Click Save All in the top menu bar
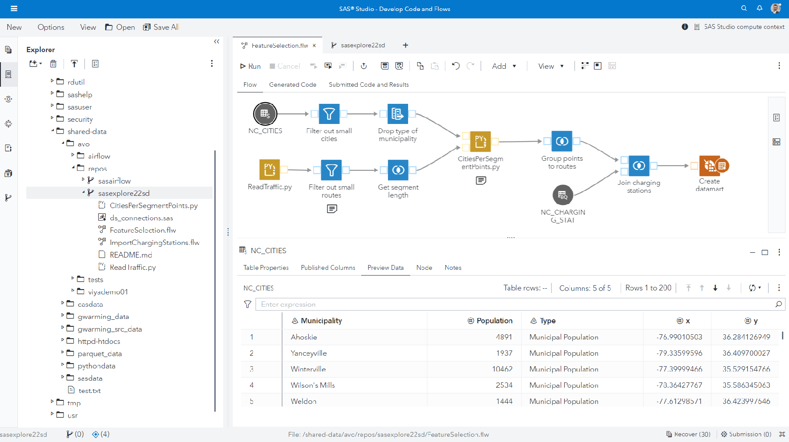The width and height of the screenshot is (789, 442). tap(160, 27)
